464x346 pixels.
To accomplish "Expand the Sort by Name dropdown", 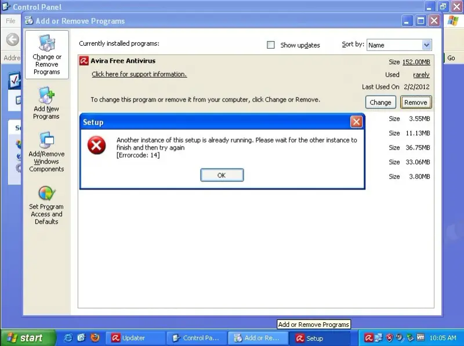I will click(x=426, y=45).
